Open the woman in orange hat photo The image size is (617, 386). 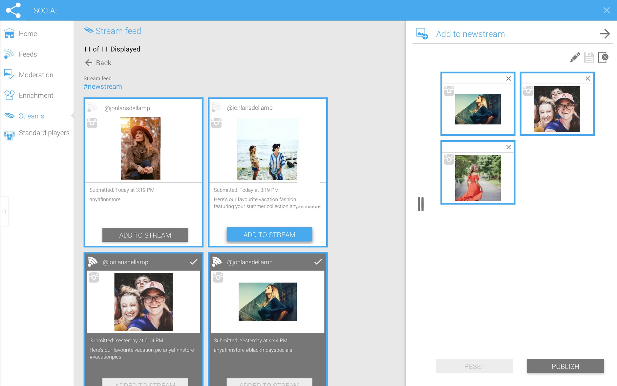pos(141,148)
